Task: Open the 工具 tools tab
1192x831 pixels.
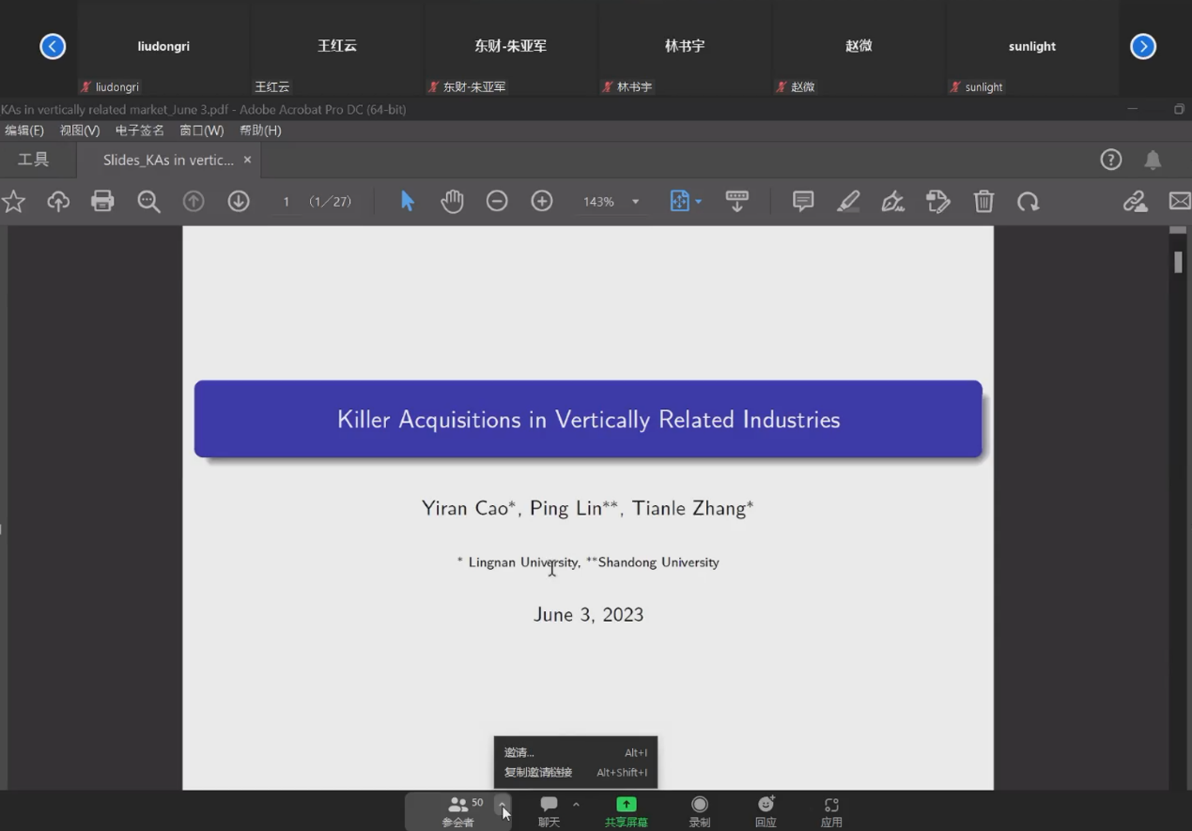Action: tap(34, 160)
